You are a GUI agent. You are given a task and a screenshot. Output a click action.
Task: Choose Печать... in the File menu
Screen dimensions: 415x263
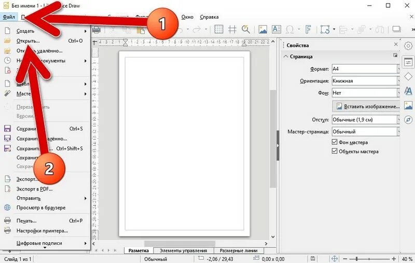click(x=46, y=221)
